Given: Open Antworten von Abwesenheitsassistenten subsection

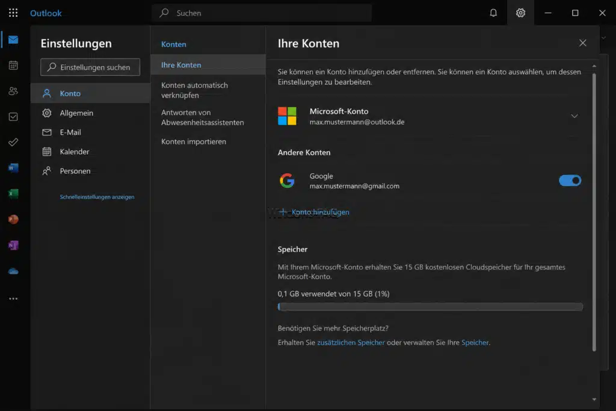Looking at the screenshot, I should (x=208, y=117).
